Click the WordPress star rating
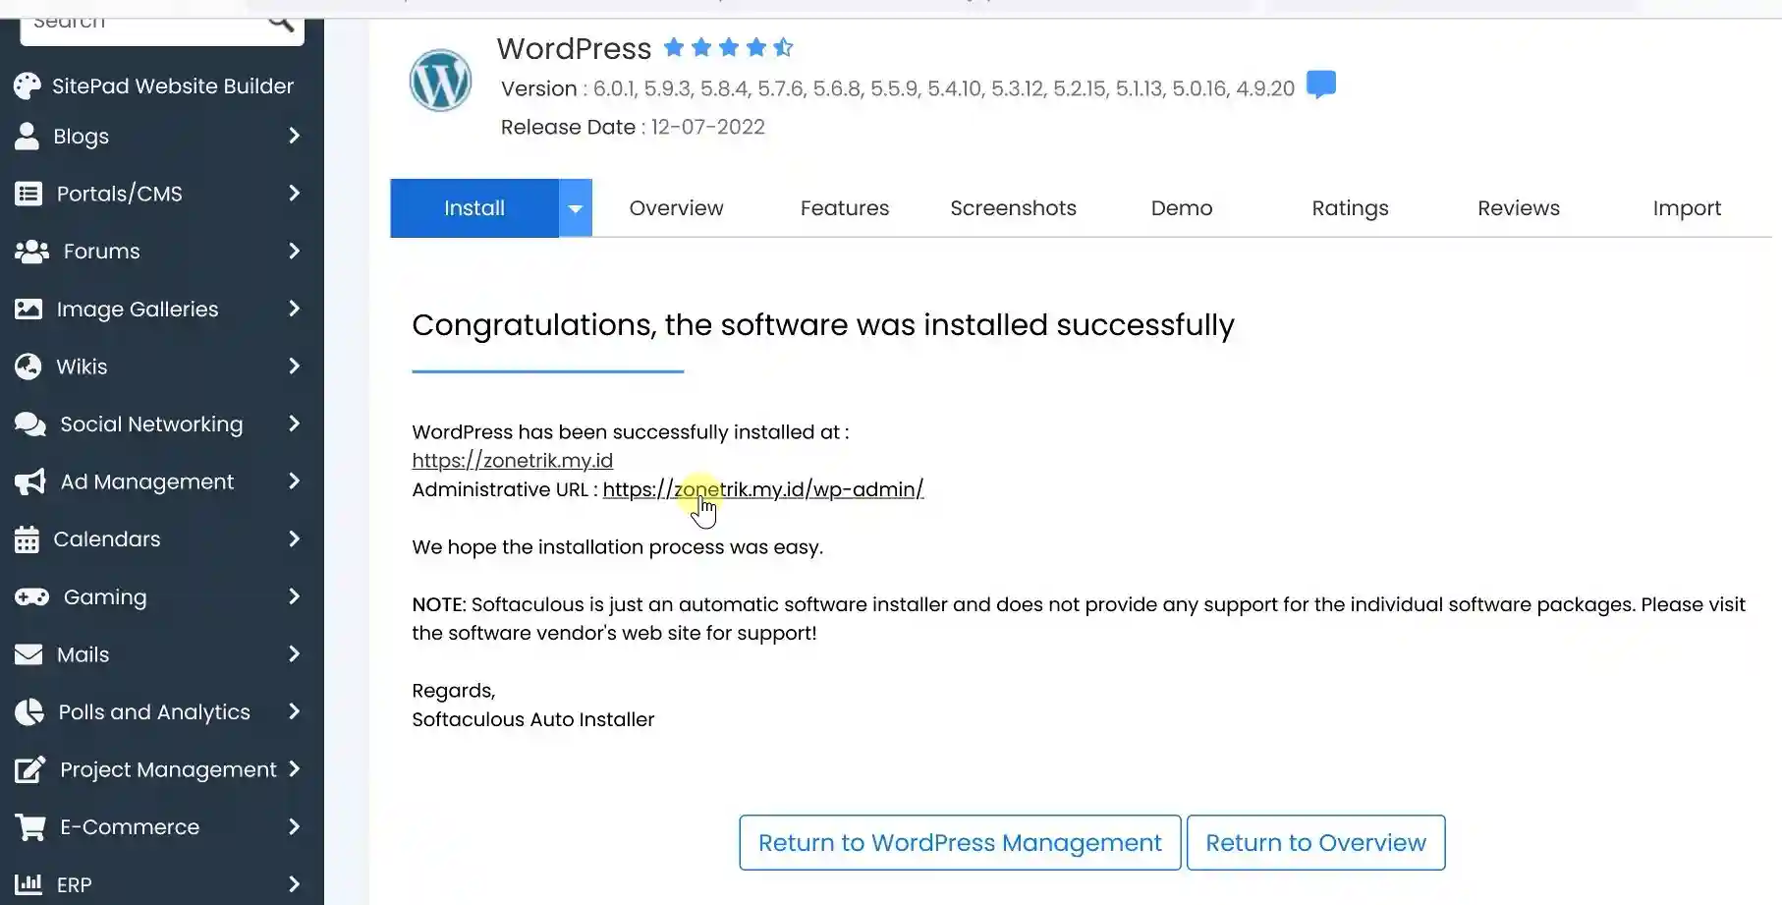Viewport: 1782px width, 905px height. [x=728, y=47]
